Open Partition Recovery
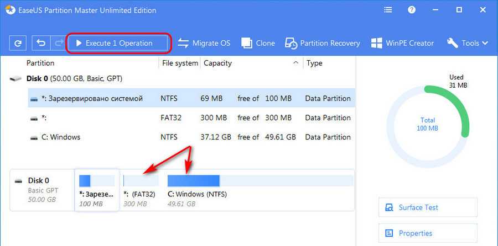This screenshot has height=246, width=498. click(x=323, y=43)
